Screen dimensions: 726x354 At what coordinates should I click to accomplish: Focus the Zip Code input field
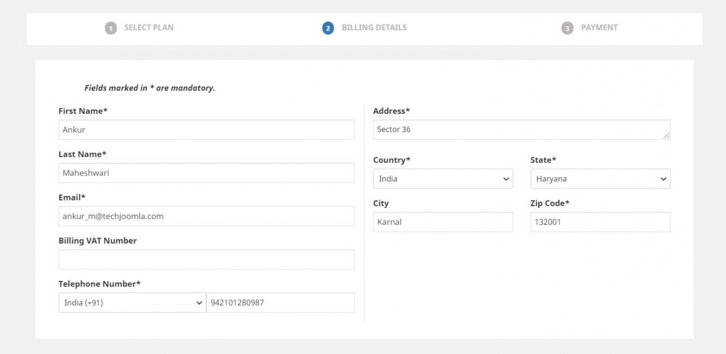600,222
